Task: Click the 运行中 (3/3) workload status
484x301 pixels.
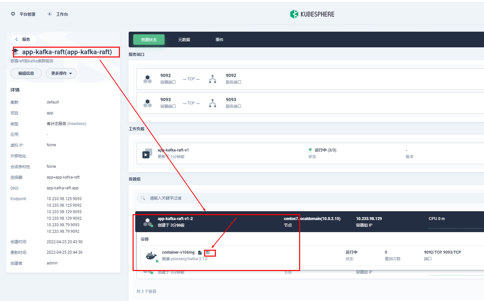Action: coord(325,150)
